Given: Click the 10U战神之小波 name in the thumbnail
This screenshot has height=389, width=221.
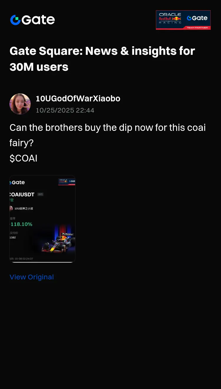Looking at the screenshot, I should pos(24,209).
